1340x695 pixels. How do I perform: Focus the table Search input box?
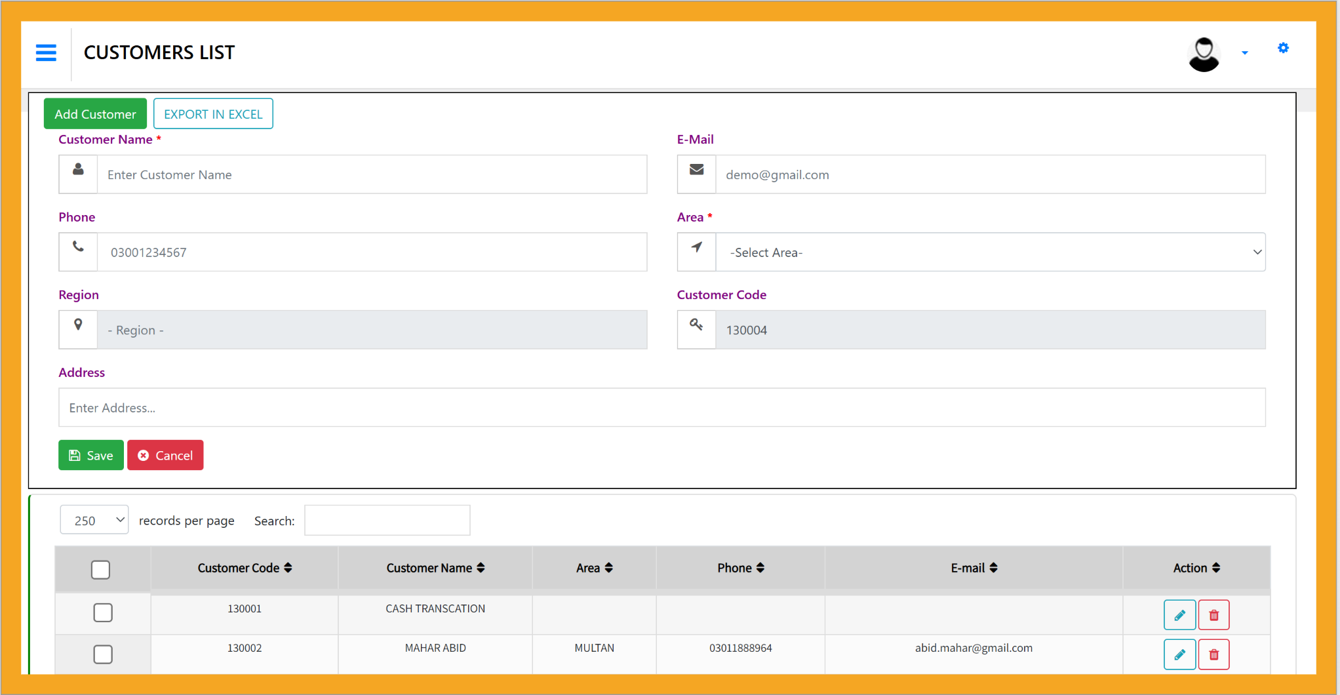pyautogui.click(x=387, y=520)
